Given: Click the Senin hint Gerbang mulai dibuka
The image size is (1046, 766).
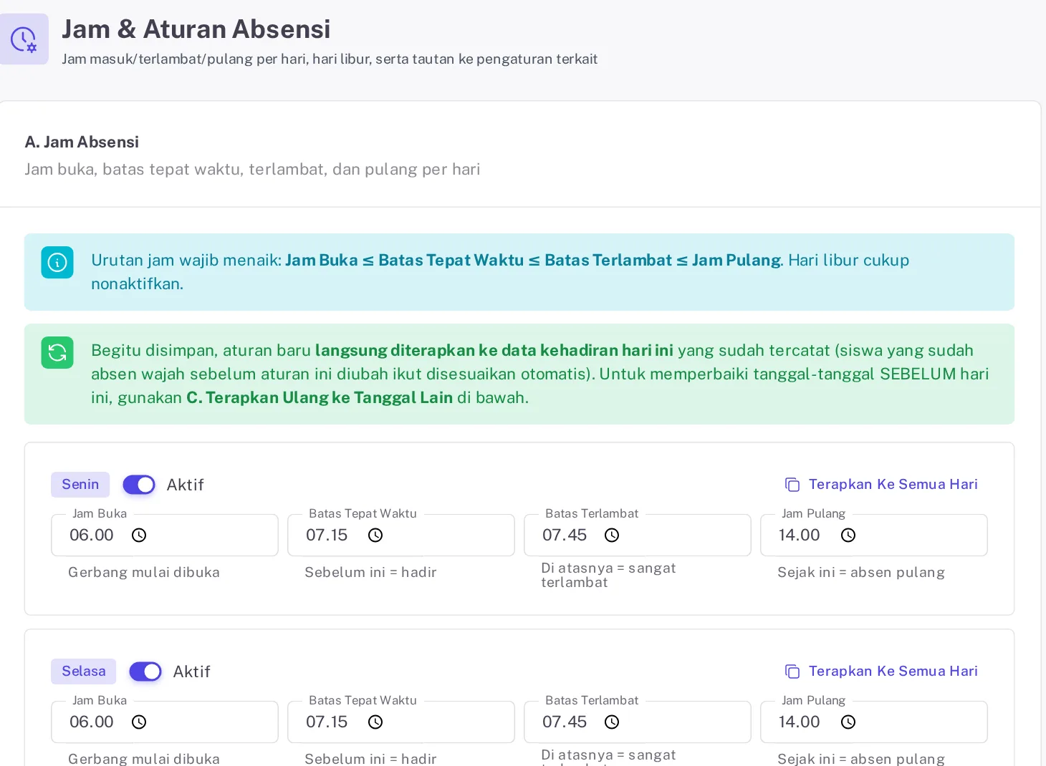Looking at the screenshot, I should coord(144,572).
